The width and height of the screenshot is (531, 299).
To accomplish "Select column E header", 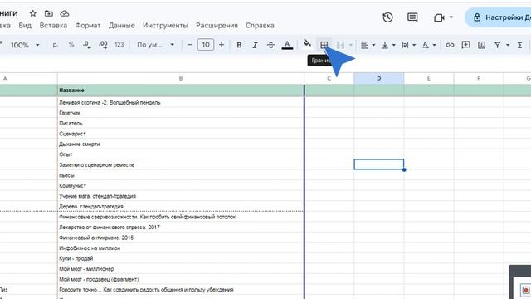I will click(x=429, y=78).
